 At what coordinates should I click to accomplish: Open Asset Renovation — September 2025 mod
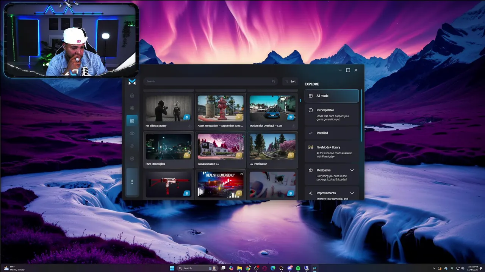(x=221, y=111)
